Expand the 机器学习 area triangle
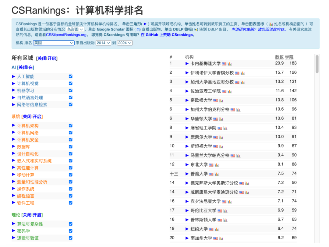The height and width of the screenshot is (247, 329). tap(13, 90)
